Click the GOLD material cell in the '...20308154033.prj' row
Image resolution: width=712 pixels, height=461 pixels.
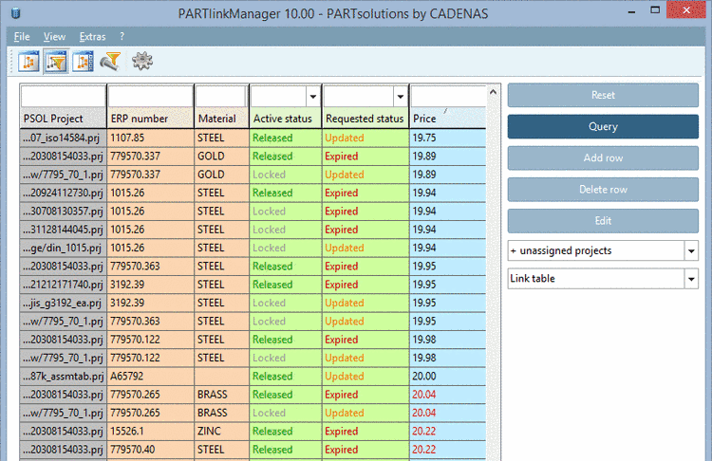coord(221,157)
